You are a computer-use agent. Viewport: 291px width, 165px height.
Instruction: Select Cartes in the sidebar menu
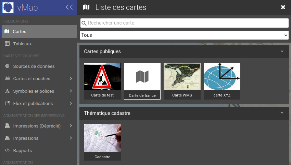click(x=20, y=31)
